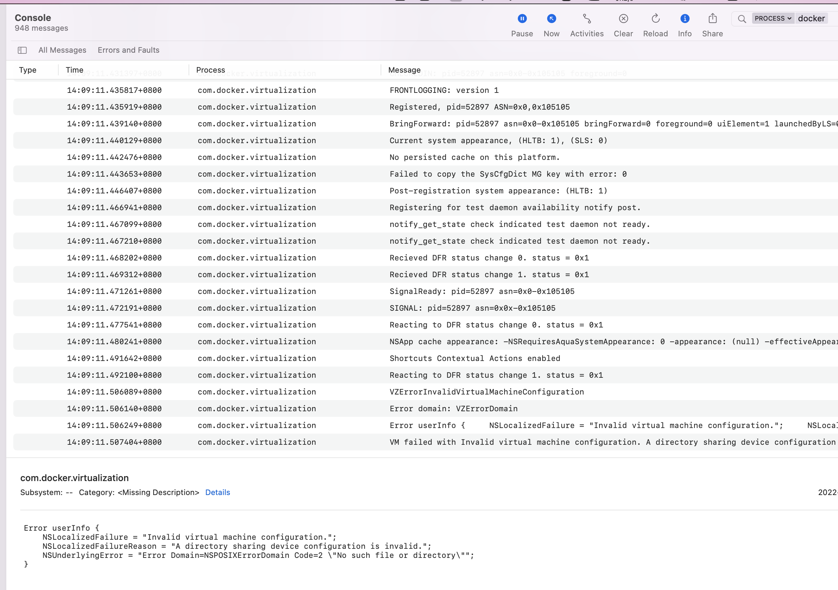Select 'Reacting to DFR status change 0' row
The image size is (838, 590).
pyautogui.click(x=426, y=325)
